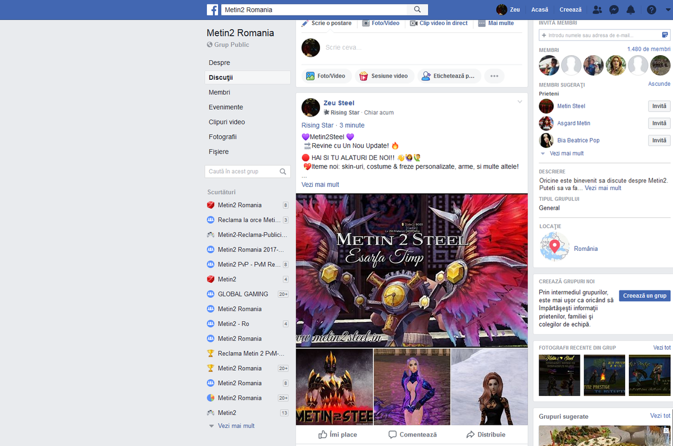Click the Etichetează p... button
The width and height of the screenshot is (673, 446).
tap(449, 76)
